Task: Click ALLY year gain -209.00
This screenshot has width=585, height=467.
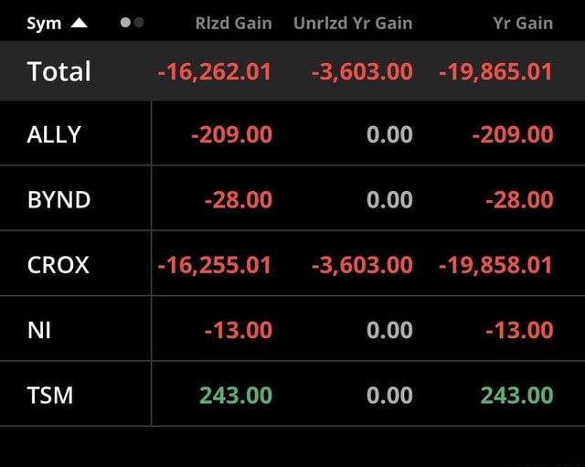Action: point(513,134)
